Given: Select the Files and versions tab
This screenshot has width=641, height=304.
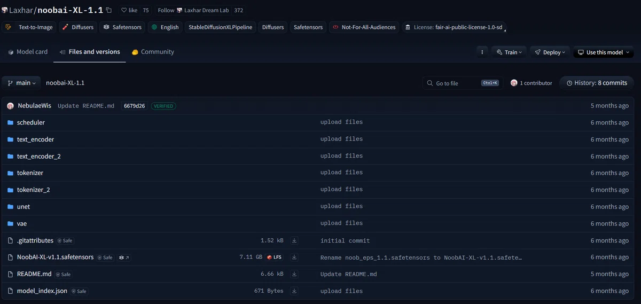Looking at the screenshot, I should point(90,52).
